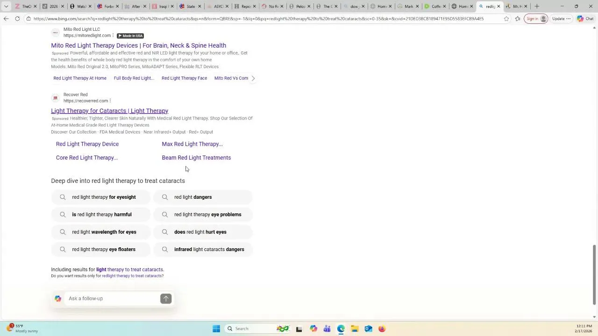The image size is (598, 336).
Task: Open Full Body Red Light sitelink
Action: 134,78
